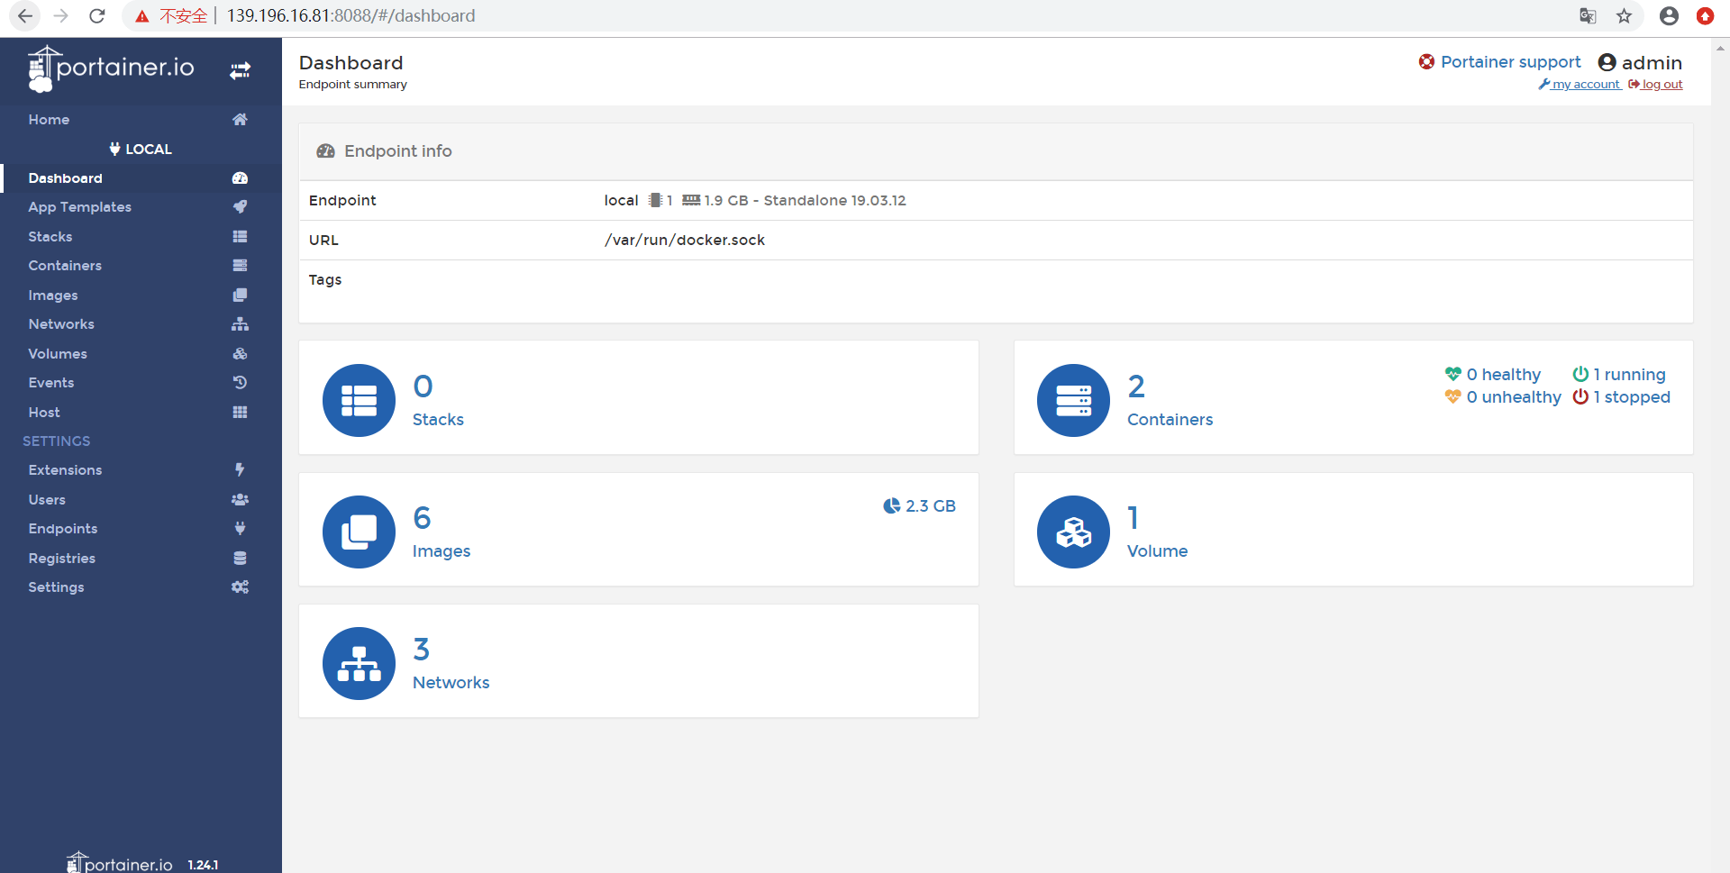Click the Volumes cubes icon in sidebar
The width and height of the screenshot is (1730, 873).
click(240, 354)
